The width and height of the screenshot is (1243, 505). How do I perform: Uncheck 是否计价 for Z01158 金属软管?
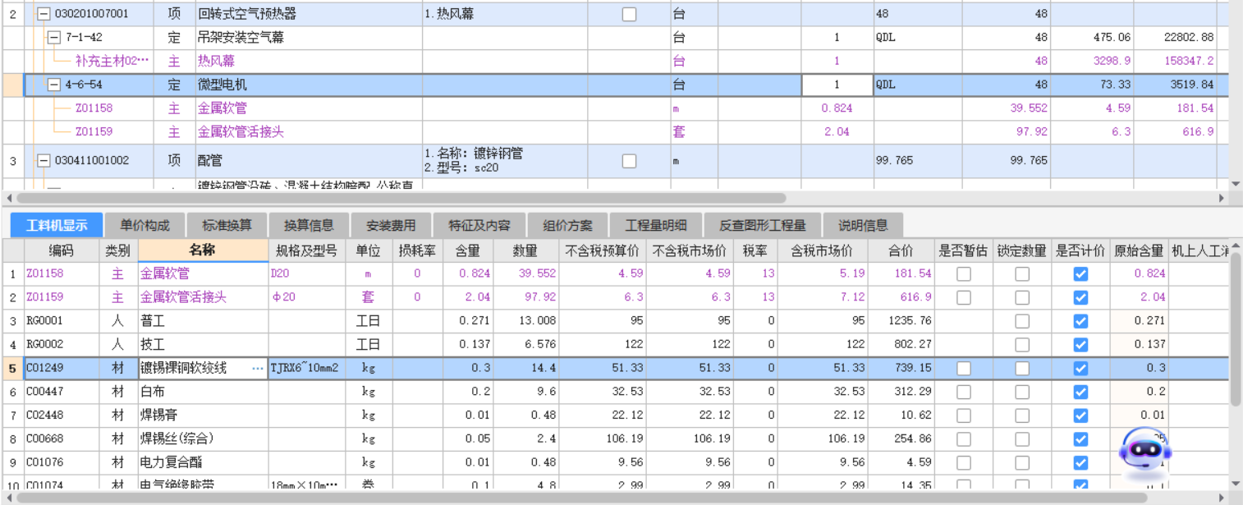coord(1080,274)
